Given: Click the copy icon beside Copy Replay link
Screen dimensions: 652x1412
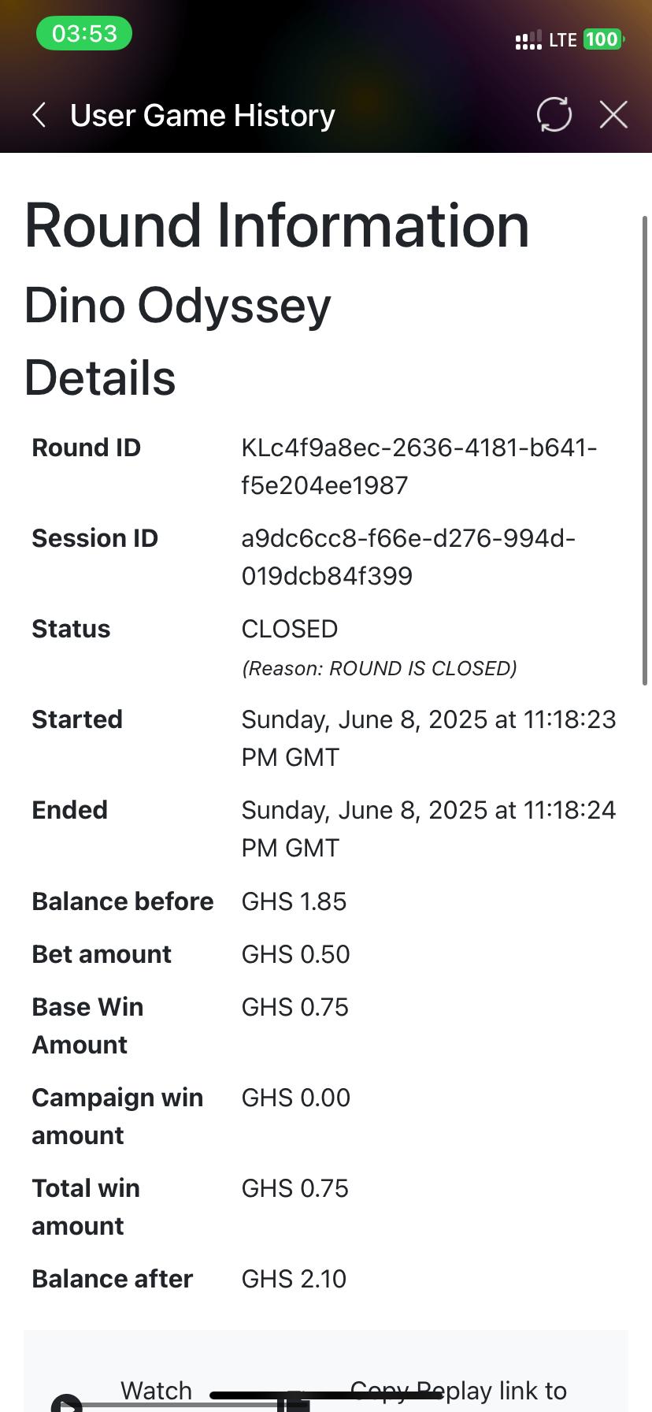Looking at the screenshot, I should [x=294, y=1402].
